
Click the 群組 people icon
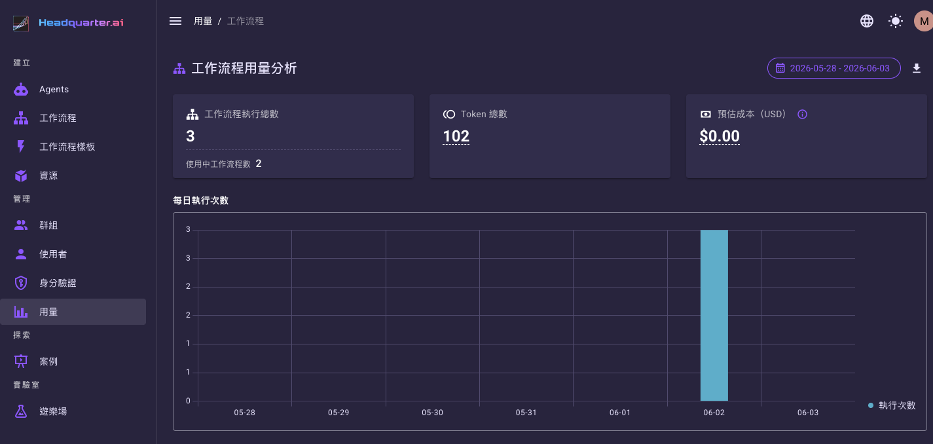(21, 225)
